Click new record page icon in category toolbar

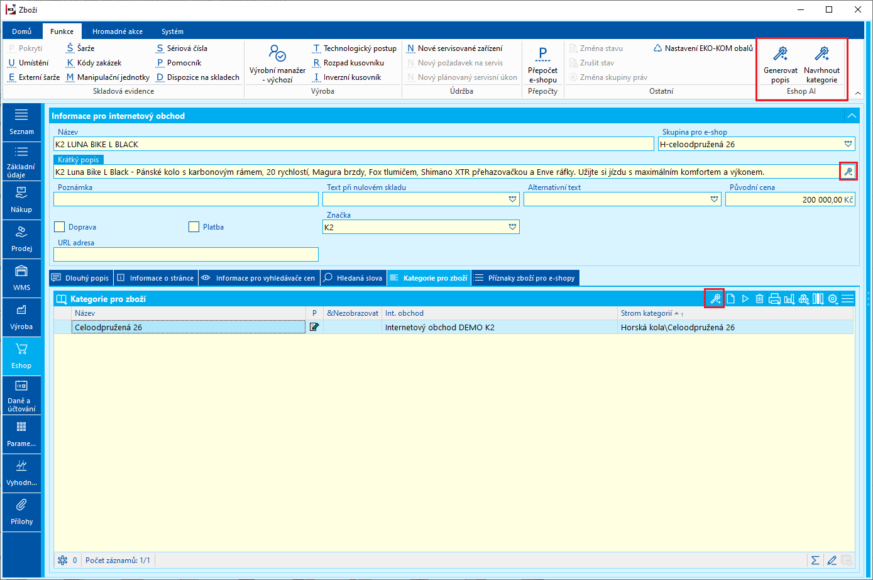(x=730, y=299)
